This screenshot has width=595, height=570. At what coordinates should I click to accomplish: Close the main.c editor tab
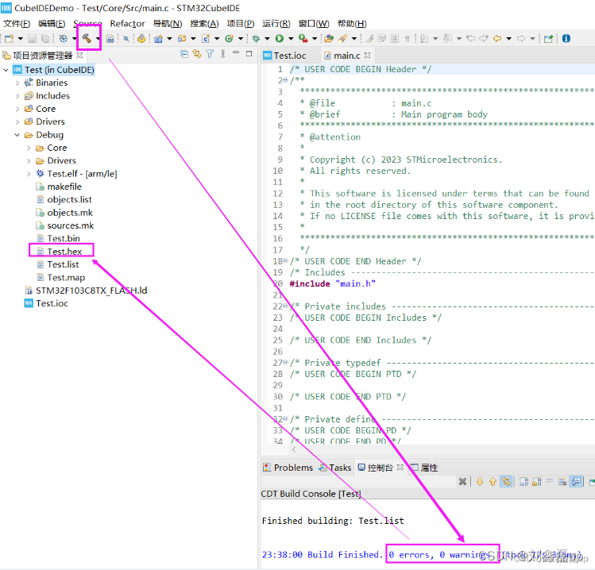click(x=367, y=56)
